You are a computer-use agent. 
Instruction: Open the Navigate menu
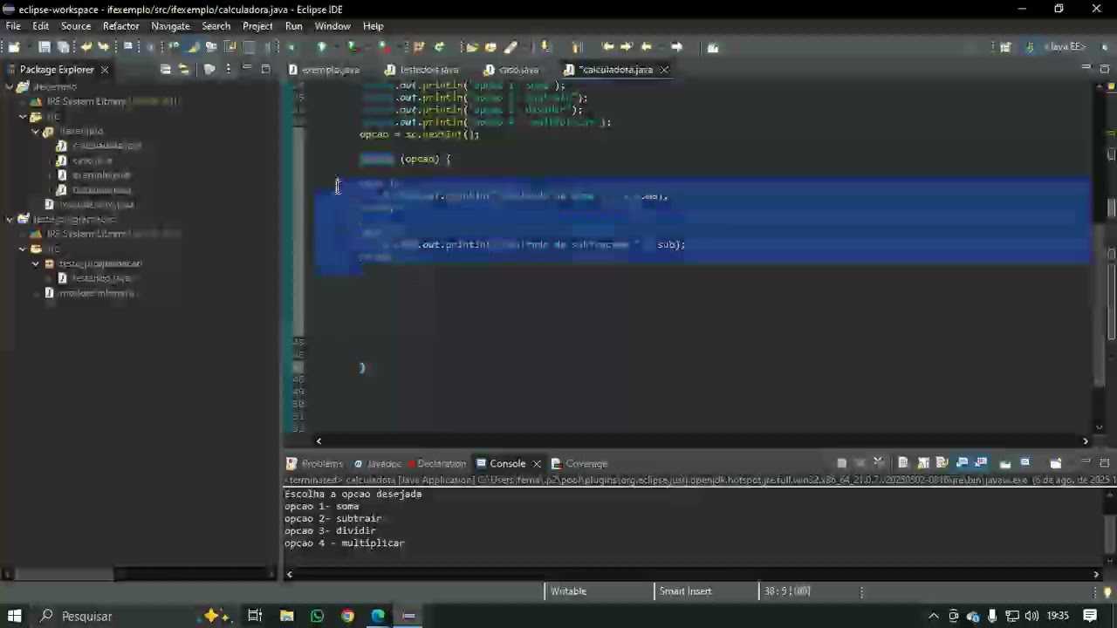point(170,26)
